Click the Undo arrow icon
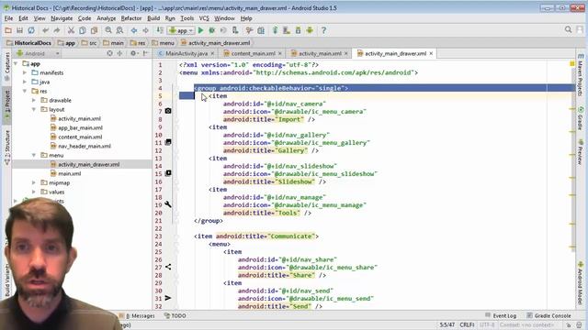 coord(45,30)
